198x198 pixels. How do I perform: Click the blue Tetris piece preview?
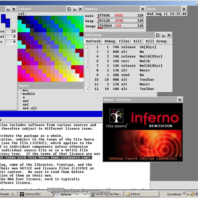5,21
